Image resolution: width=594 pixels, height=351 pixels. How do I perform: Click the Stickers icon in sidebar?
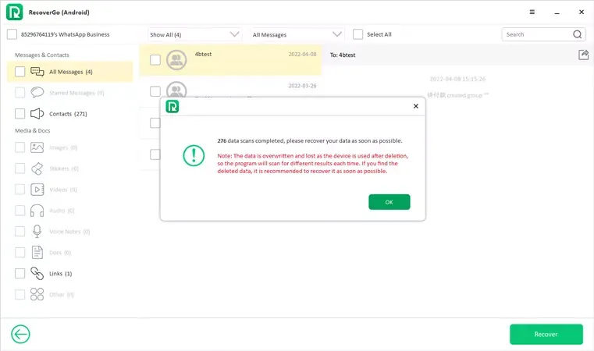(37, 168)
